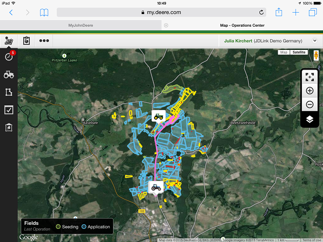Click the Seeding legend color circle

pyautogui.click(x=59, y=227)
